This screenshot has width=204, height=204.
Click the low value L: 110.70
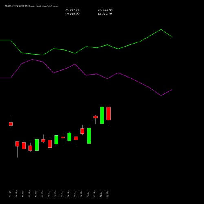(x=105, y=14)
